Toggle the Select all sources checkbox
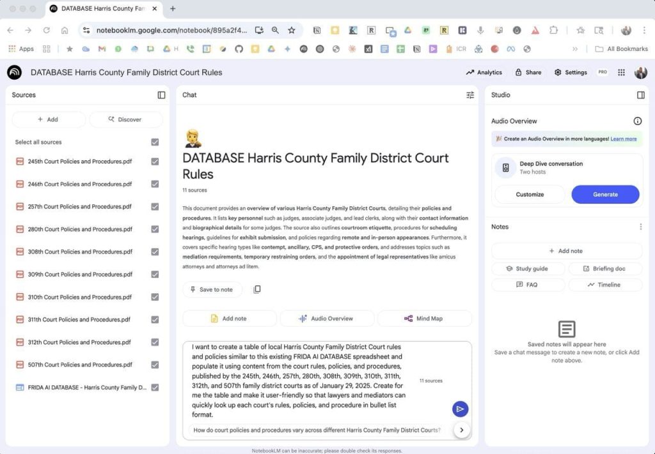 pos(155,142)
